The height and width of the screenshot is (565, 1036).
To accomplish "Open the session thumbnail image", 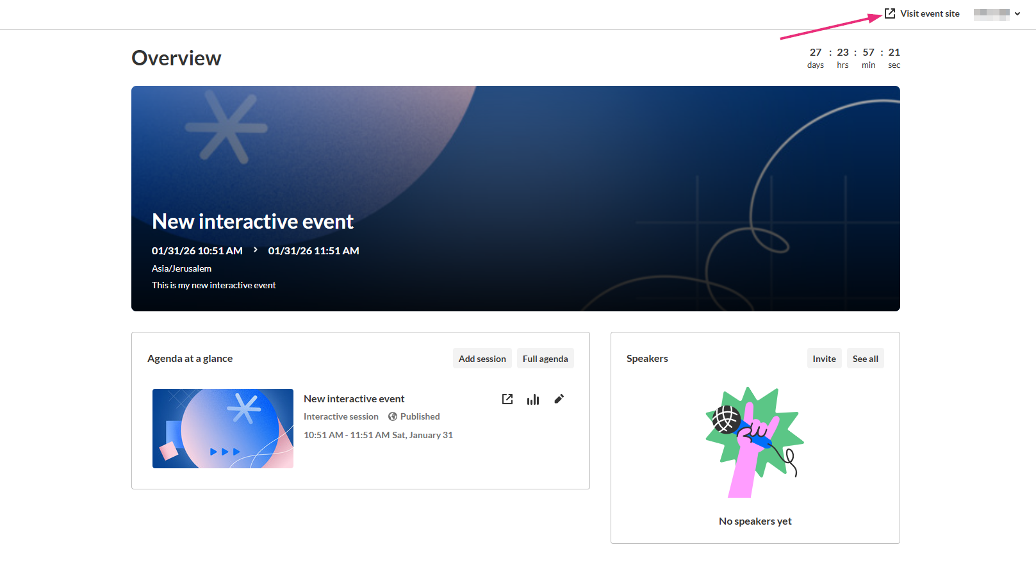I will [223, 429].
